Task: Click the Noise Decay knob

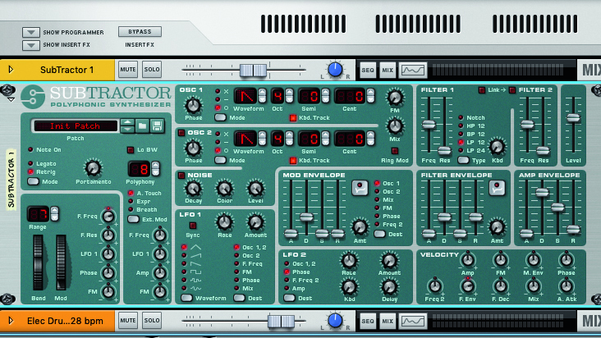Action: coord(193,189)
